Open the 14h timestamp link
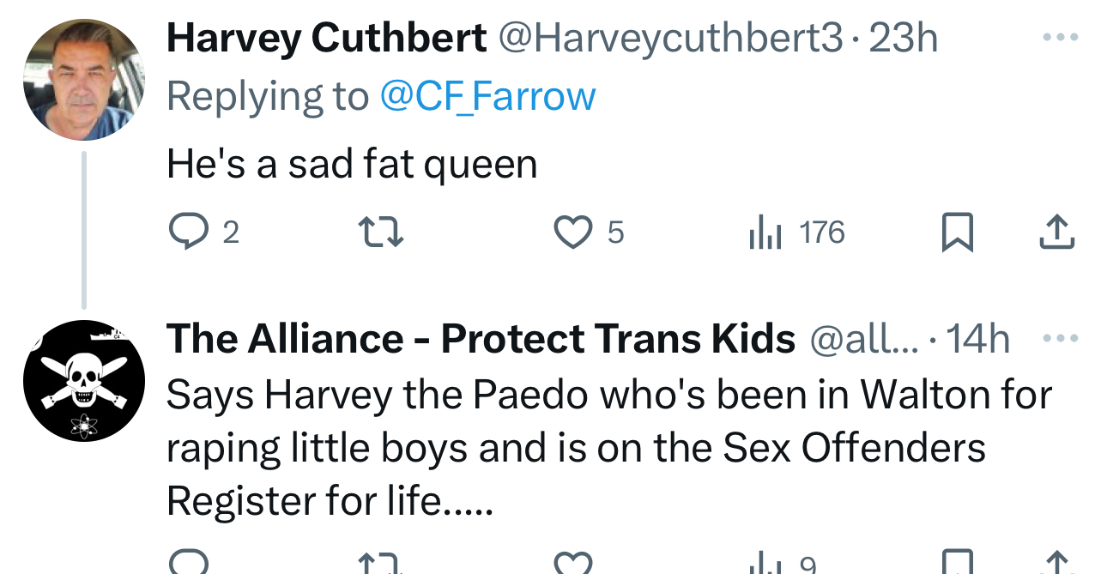 point(977,339)
